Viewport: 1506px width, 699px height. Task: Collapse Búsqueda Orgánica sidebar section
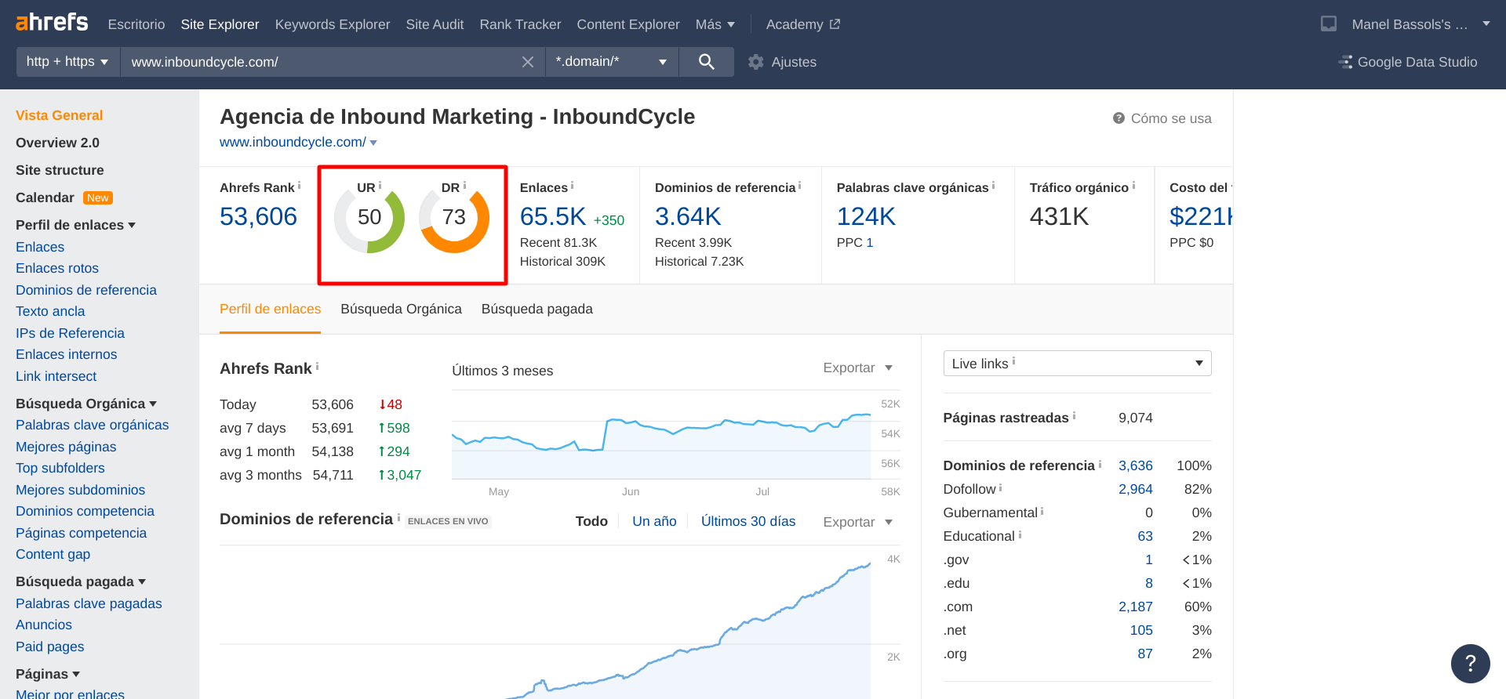pyautogui.click(x=86, y=404)
